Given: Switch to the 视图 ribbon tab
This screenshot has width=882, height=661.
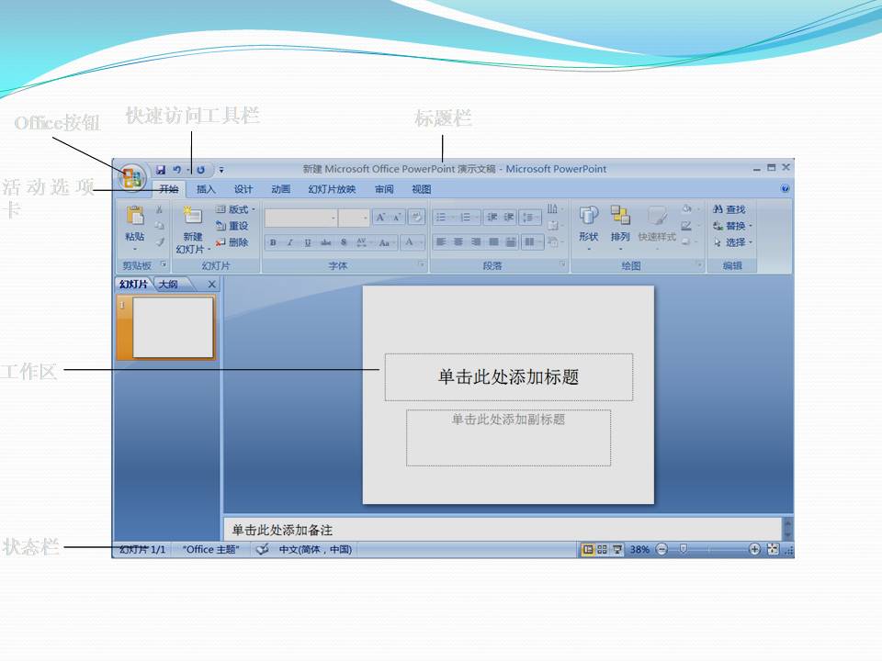Looking at the screenshot, I should coord(422,189).
